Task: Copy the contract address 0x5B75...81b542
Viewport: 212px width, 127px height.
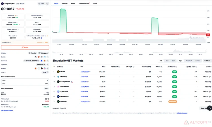Action: [x=38, y=61]
